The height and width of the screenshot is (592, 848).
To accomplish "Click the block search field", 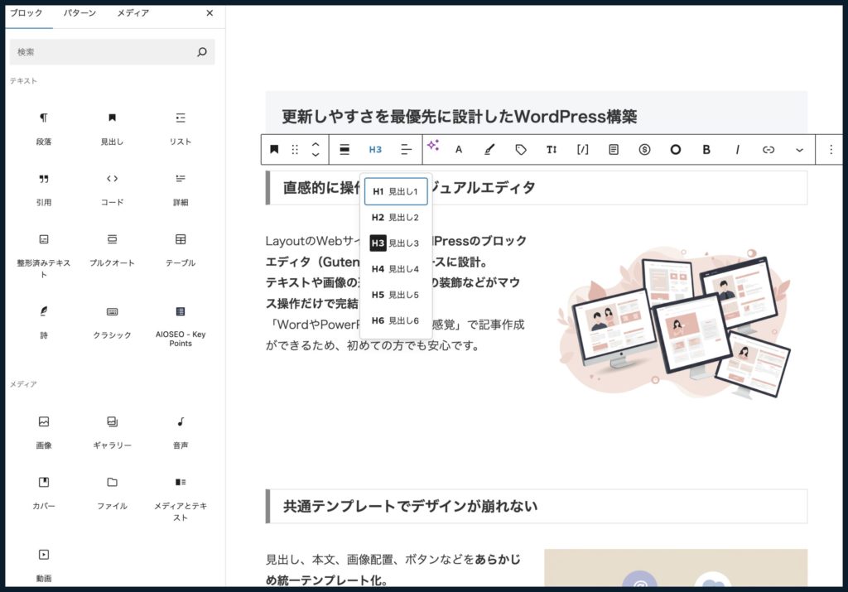I will pos(112,51).
